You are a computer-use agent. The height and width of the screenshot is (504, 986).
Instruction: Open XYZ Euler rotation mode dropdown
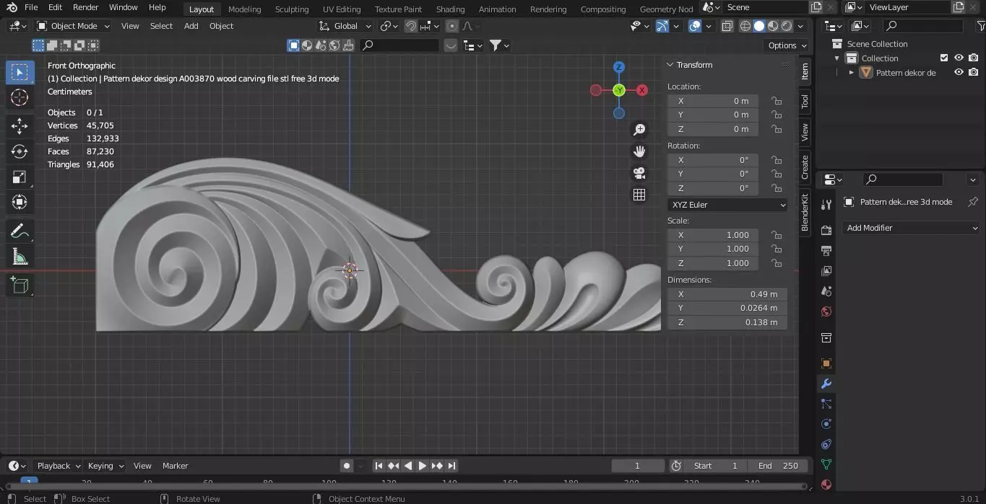click(727, 205)
